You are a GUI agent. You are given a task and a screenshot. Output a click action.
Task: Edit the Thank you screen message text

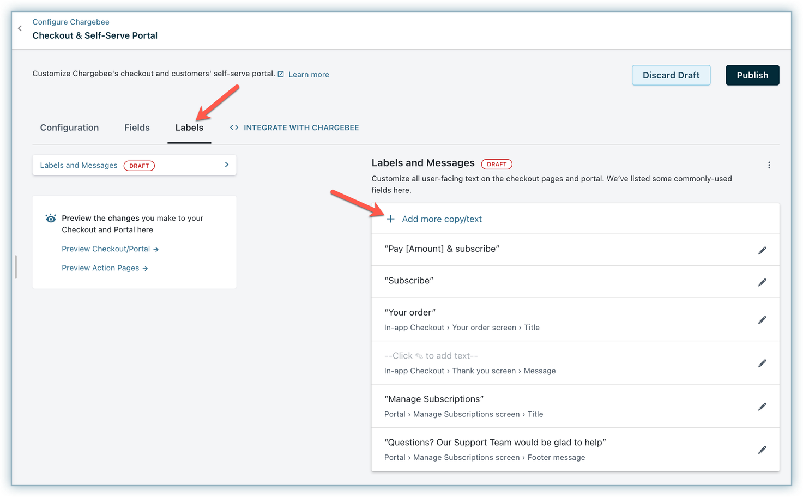[762, 363]
